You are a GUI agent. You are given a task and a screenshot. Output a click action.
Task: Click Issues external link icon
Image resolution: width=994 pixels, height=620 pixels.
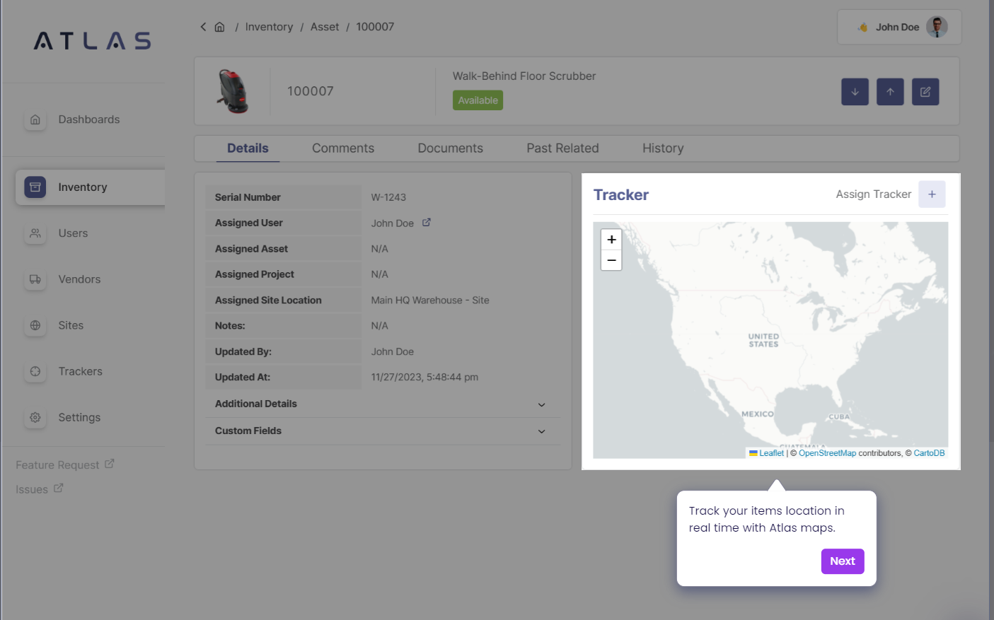click(59, 488)
